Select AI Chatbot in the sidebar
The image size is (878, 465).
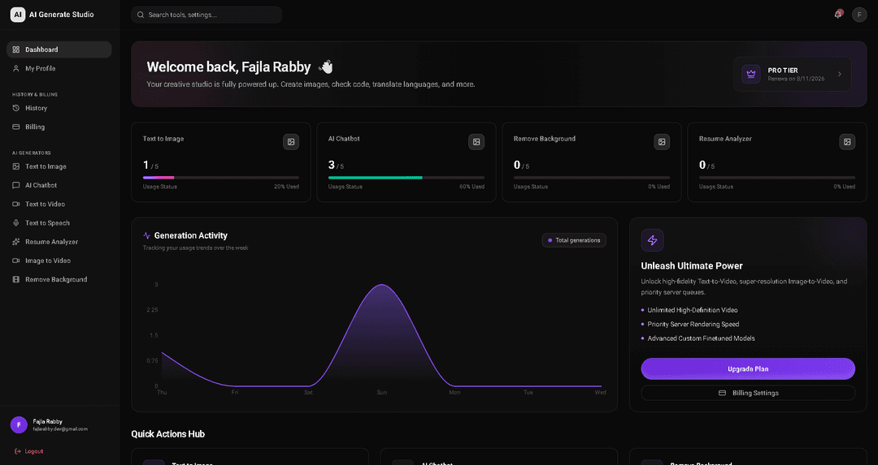pyautogui.click(x=59, y=186)
